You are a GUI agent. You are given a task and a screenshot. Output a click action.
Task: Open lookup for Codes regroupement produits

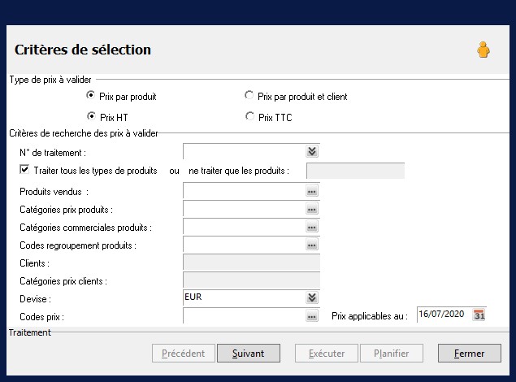point(311,245)
